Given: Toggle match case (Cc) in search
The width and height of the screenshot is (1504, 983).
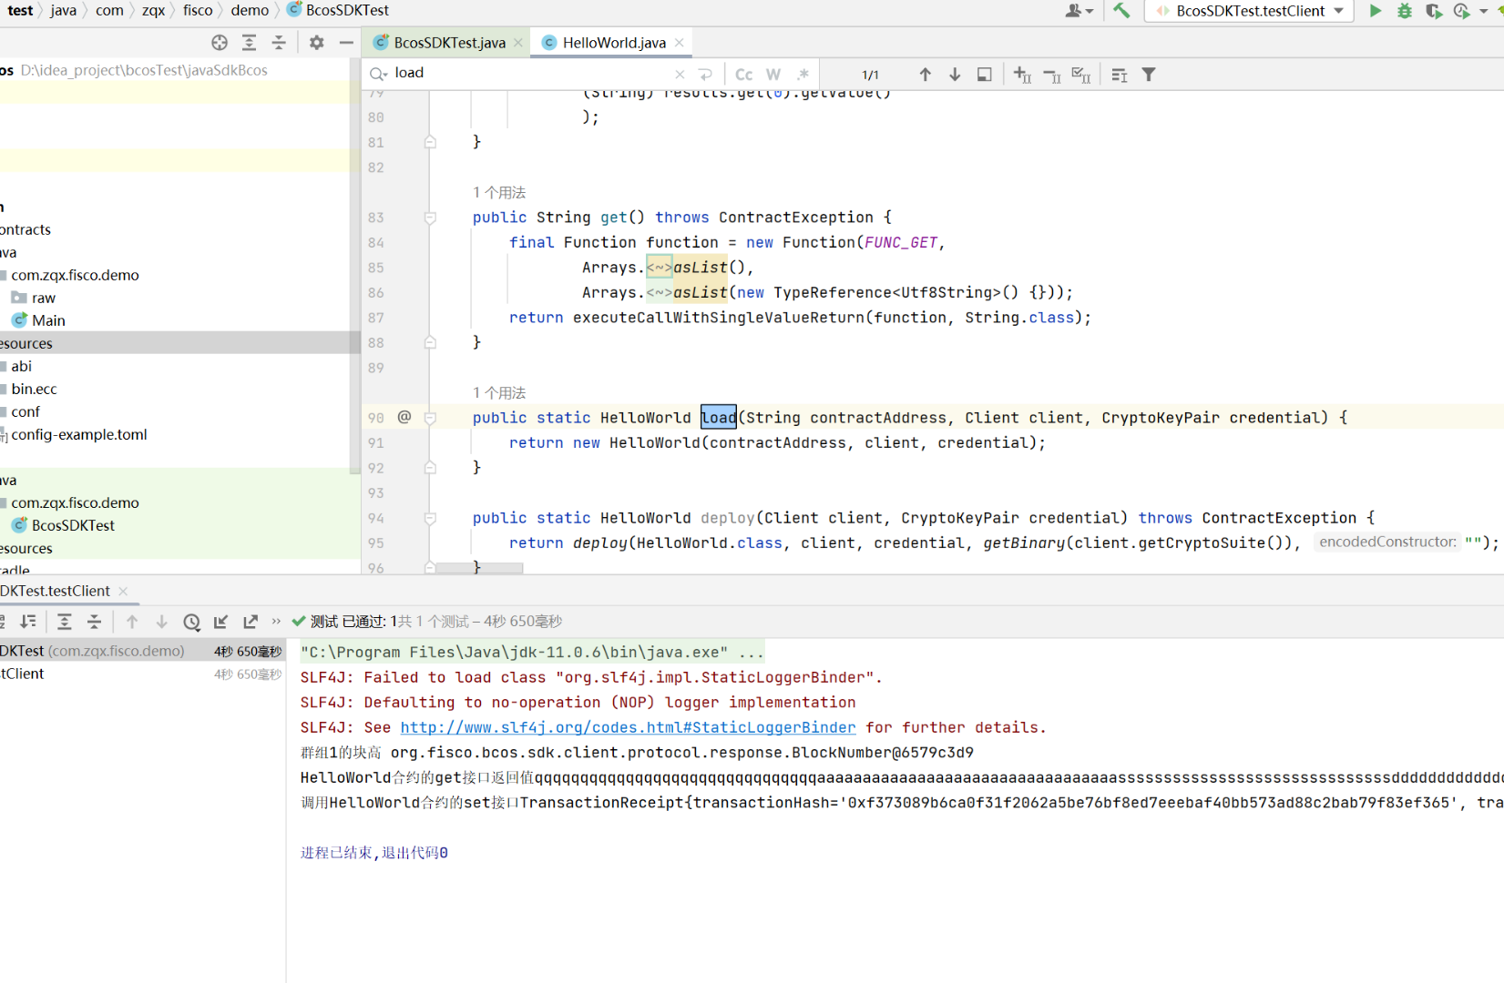Looking at the screenshot, I should [744, 75].
